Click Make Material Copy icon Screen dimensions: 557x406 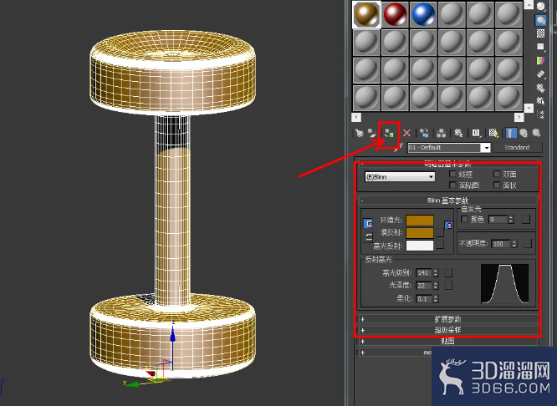(424, 133)
